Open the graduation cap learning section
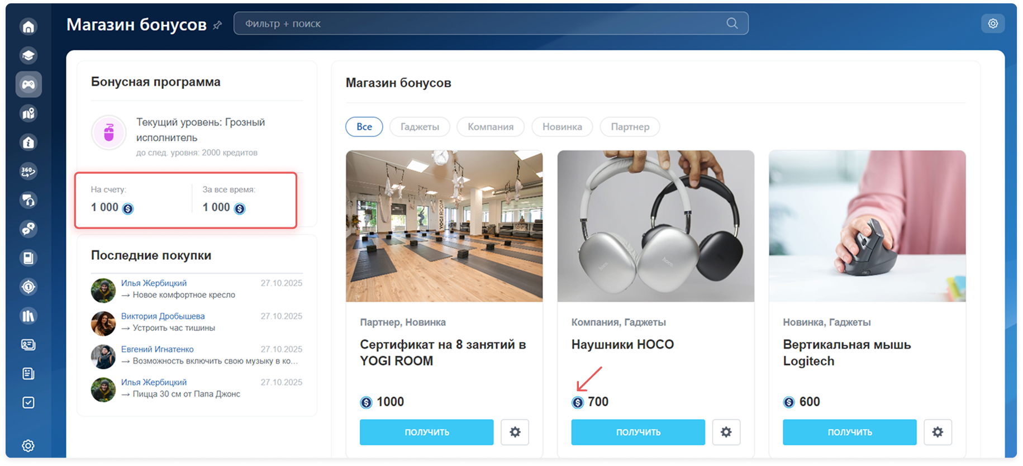The height and width of the screenshot is (466, 1023). (x=28, y=55)
